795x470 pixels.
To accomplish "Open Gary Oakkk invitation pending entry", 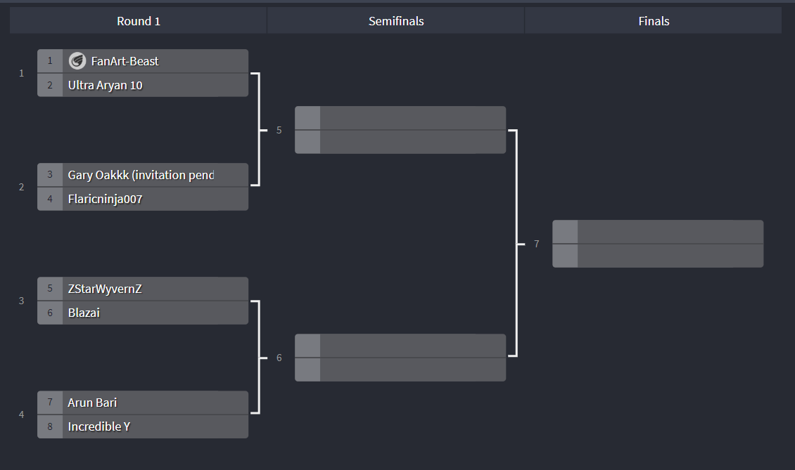I will click(x=143, y=175).
